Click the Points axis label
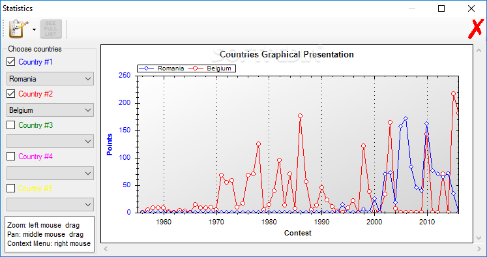 point(110,145)
